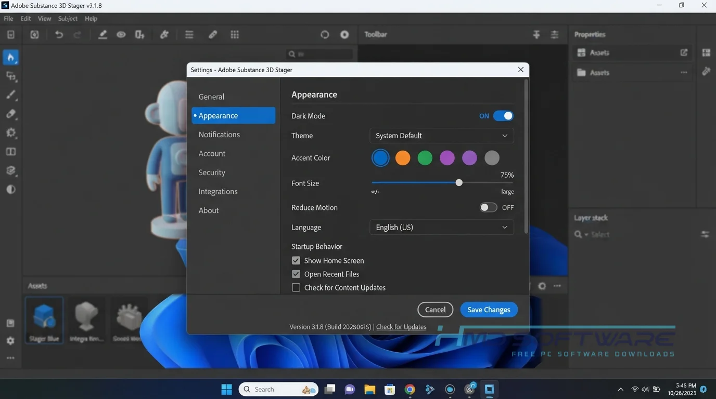Enable the Reduce Motion switch
Screen dimensions: 716x399
[x=489, y=207]
